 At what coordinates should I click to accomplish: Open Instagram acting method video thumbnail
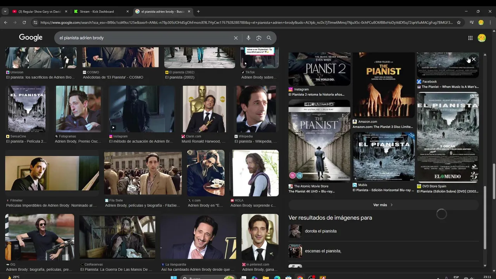pos(141,109)
